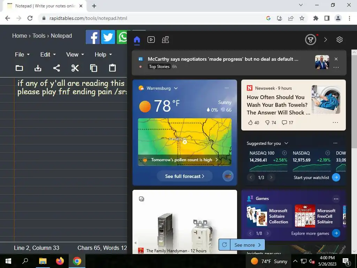
Task: Open Chrome three-dot menu
Action: (x=349, y=18)
